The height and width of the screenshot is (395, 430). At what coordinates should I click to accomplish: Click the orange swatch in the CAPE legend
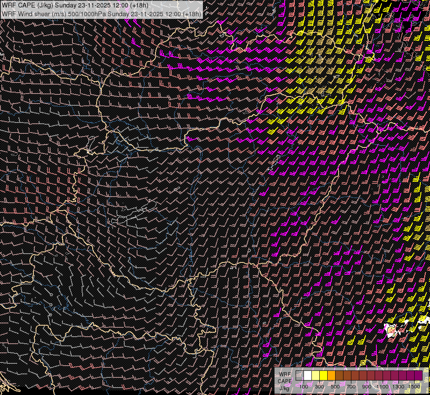click(332, 376)
